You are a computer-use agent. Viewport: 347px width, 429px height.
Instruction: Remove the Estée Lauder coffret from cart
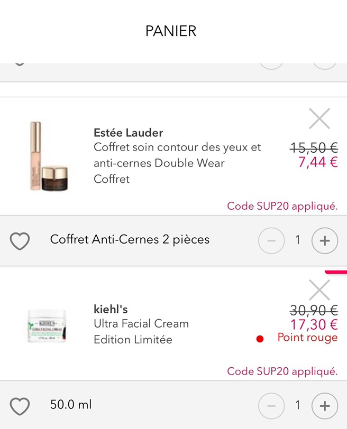[x=319, y=119]
